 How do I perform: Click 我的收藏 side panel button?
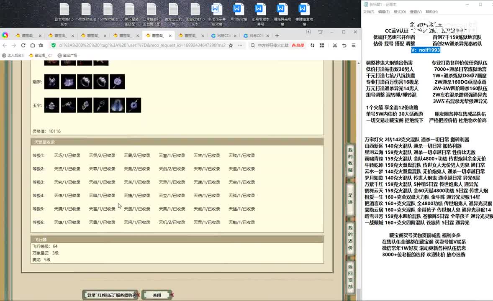pos(350,160)
